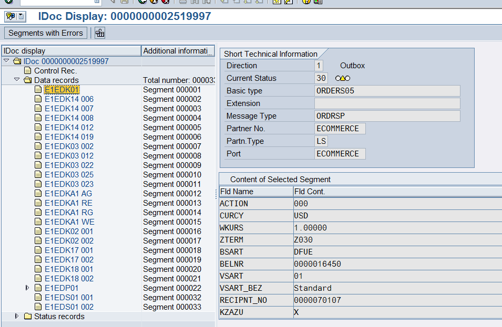The height and width of the screenshot is (327, 502).
Task: Click the Status records folder icon
Action: pos(28,317)
